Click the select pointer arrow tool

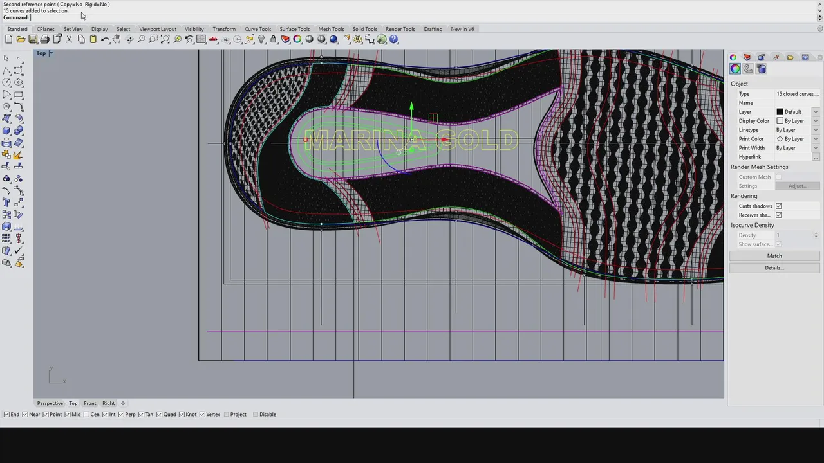pyautogui.click(x=7, y=58)
